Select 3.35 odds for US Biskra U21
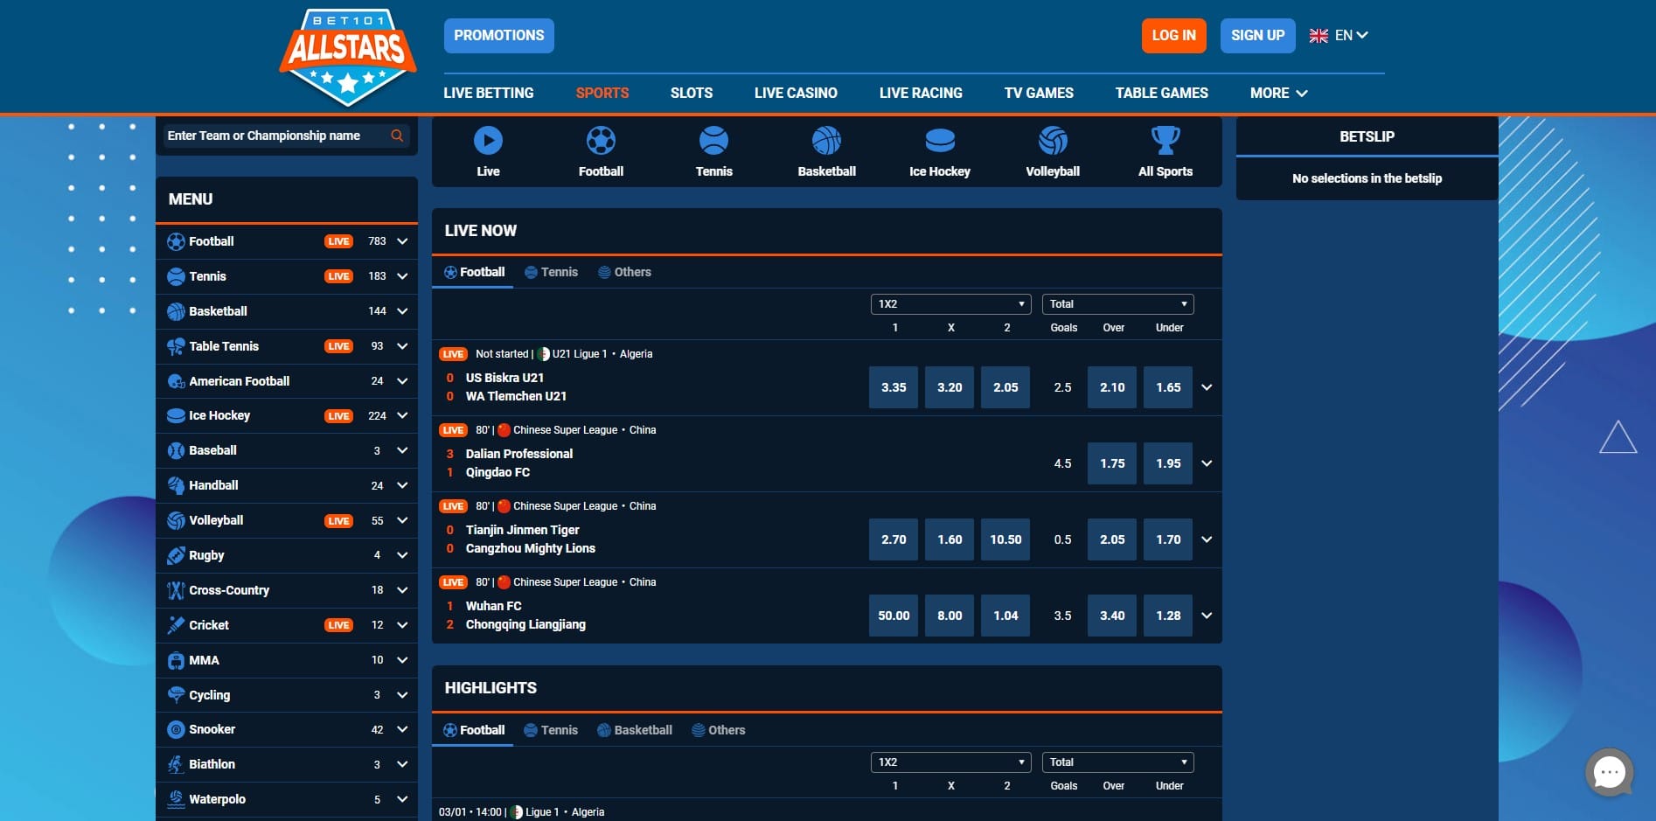This screenshot has width=1656, height=821. coord(894,387)
